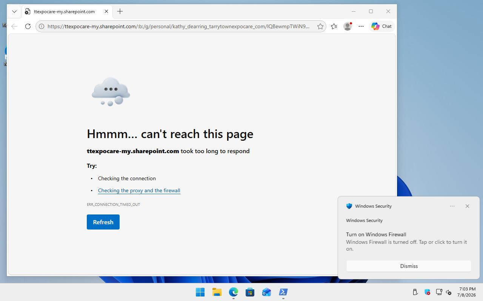Launch Microsoft Store from the taskbar
The height and width of the screenshot is (301, 483).
click(250, 292)
